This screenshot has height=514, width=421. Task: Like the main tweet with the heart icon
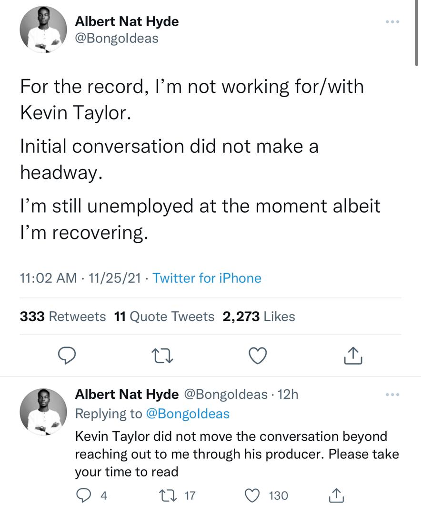tap(258, 356)
